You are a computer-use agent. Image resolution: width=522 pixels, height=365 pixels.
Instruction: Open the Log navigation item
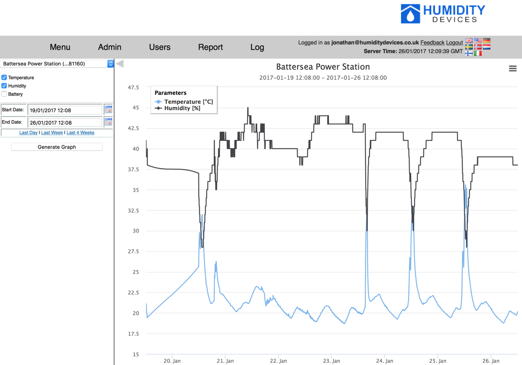tap(257, 47)
